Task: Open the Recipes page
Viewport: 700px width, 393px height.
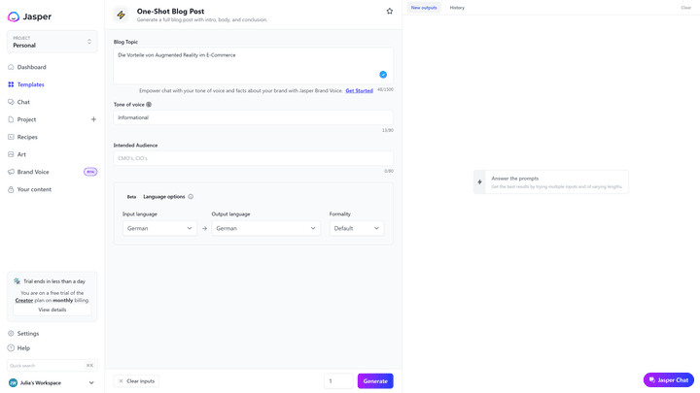Action: pyautogui.click(x=27, y=137)
